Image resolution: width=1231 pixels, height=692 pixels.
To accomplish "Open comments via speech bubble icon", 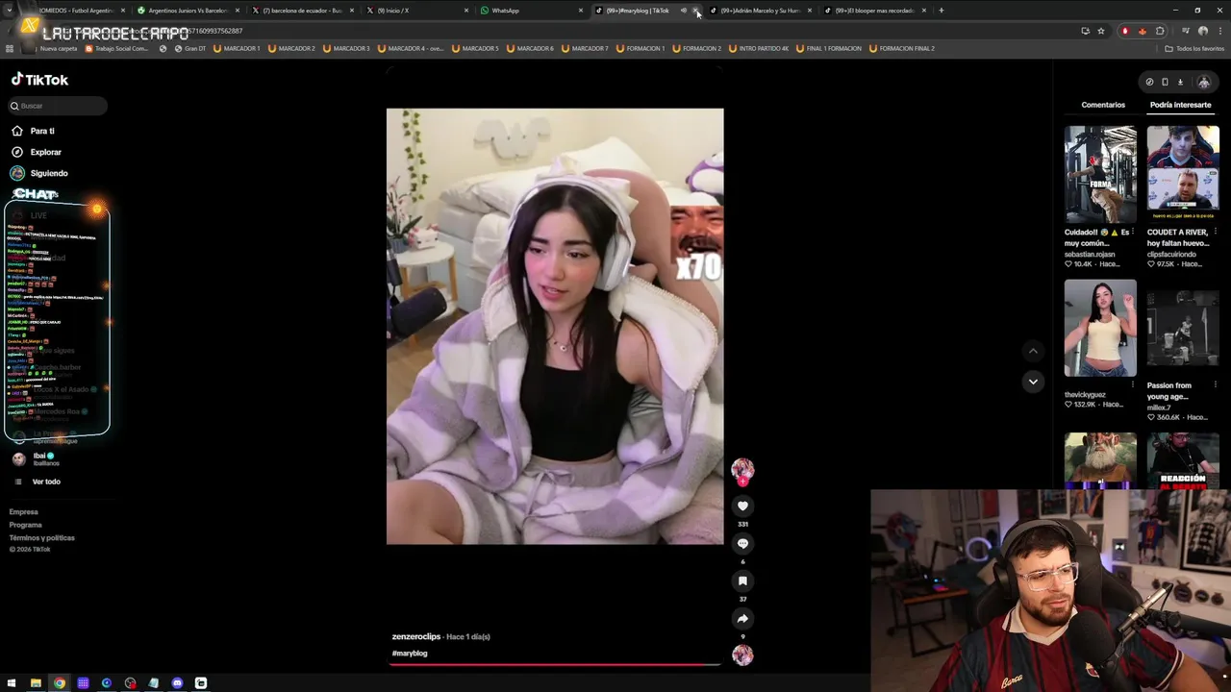I will [x=742, y=543].
